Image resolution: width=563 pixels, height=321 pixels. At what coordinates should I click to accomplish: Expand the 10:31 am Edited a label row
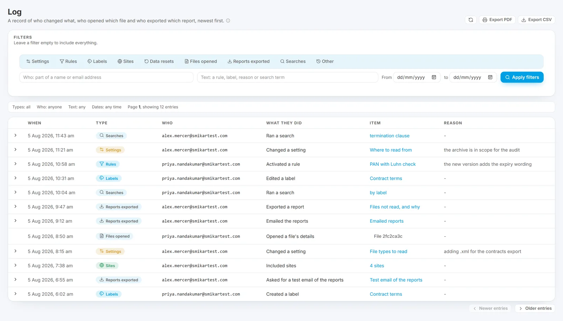coord(15,178)
